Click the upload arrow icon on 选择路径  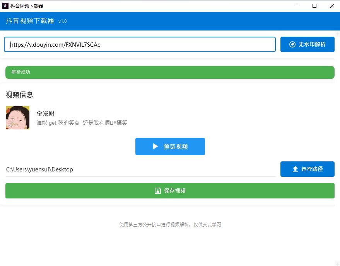[x=295, y=169]
